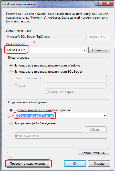Click the Изменить... button
Screen dimensions: 115x171
pos(98,37)
